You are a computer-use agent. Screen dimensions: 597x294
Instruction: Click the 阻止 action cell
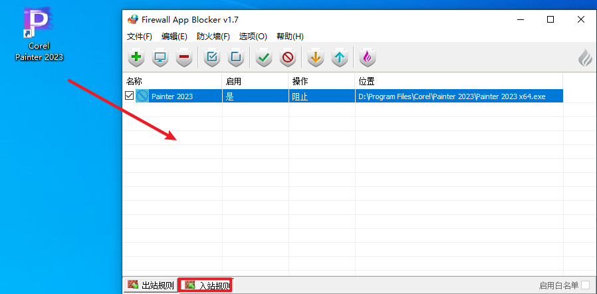click(322, 96)
